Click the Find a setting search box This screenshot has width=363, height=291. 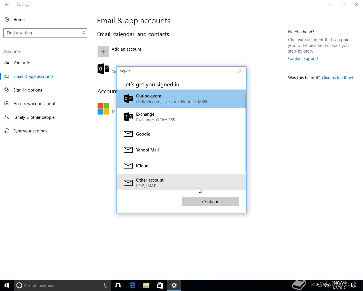(x=45, y=33)
